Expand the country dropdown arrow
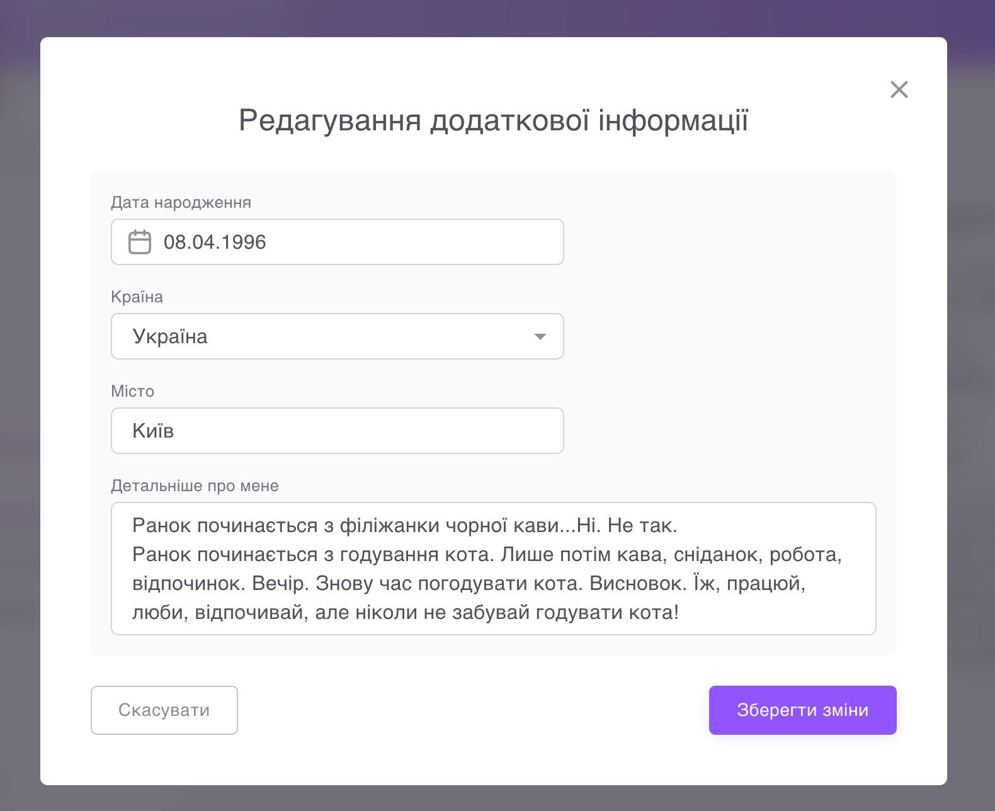Screen dimensions: 995x811 [540, 336]
